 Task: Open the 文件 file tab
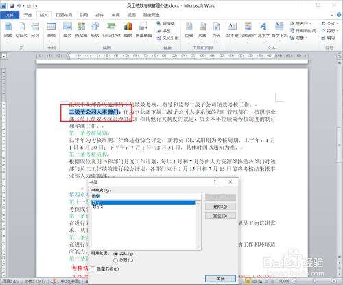(x=10, y=15)
